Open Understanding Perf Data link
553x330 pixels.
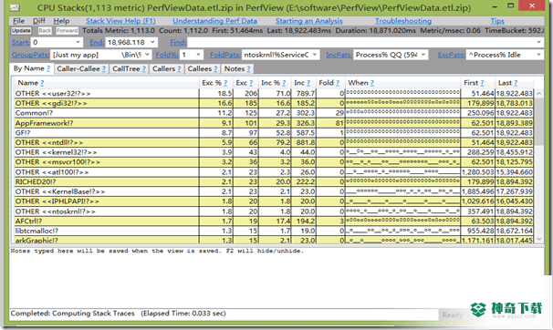point(214,21)
